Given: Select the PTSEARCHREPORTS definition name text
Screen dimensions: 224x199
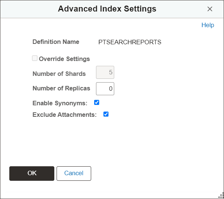Looking at the screenshot, I should [x=130, y=42].
